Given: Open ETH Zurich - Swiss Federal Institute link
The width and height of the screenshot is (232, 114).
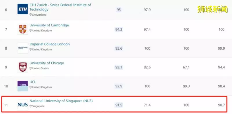Looking at the screenshot, I should pos(60,7).
